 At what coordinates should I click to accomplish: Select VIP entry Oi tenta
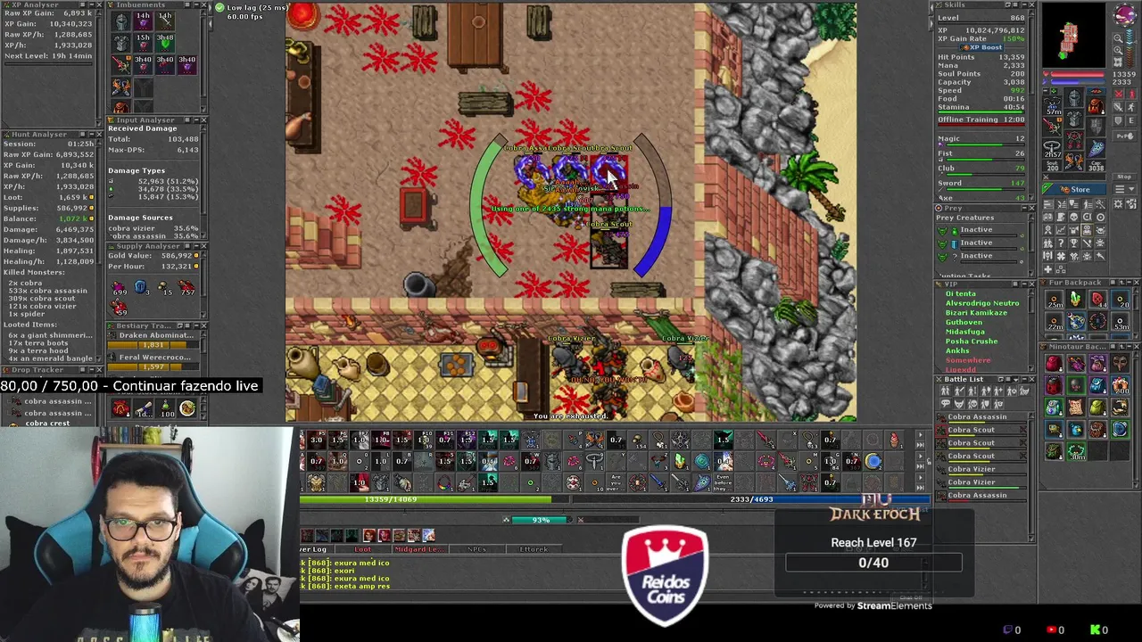[x=961, y=293]
